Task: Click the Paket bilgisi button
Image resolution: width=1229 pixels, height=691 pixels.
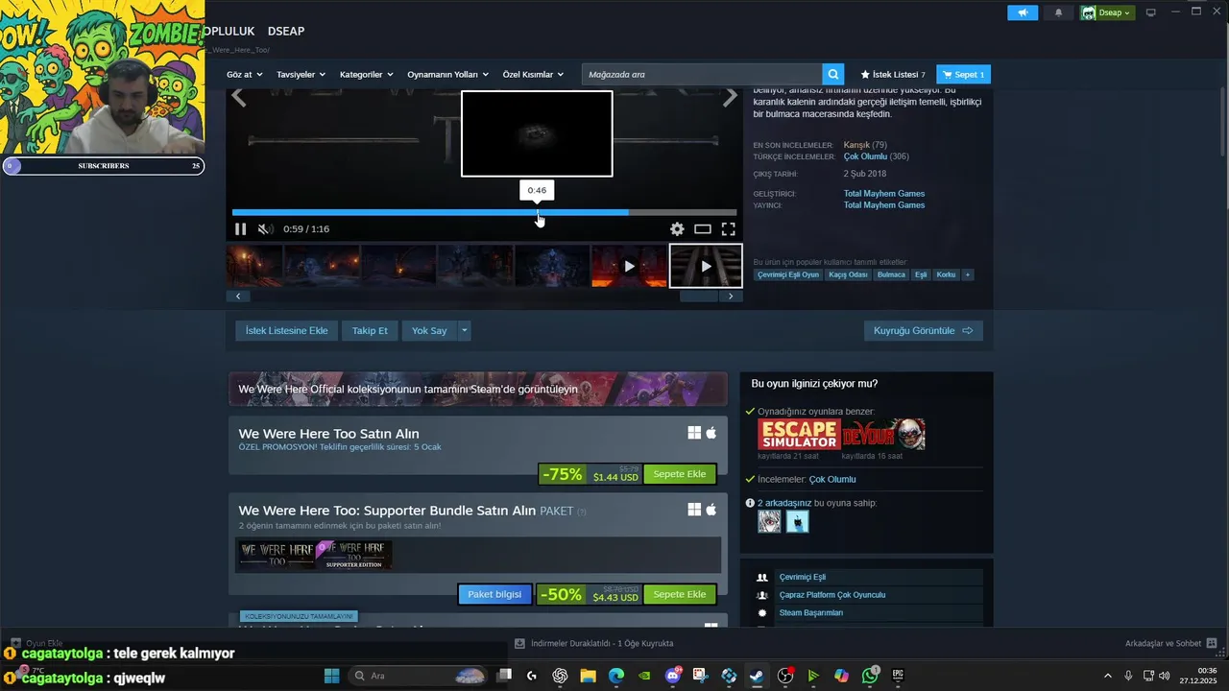Action: [494, 594]
